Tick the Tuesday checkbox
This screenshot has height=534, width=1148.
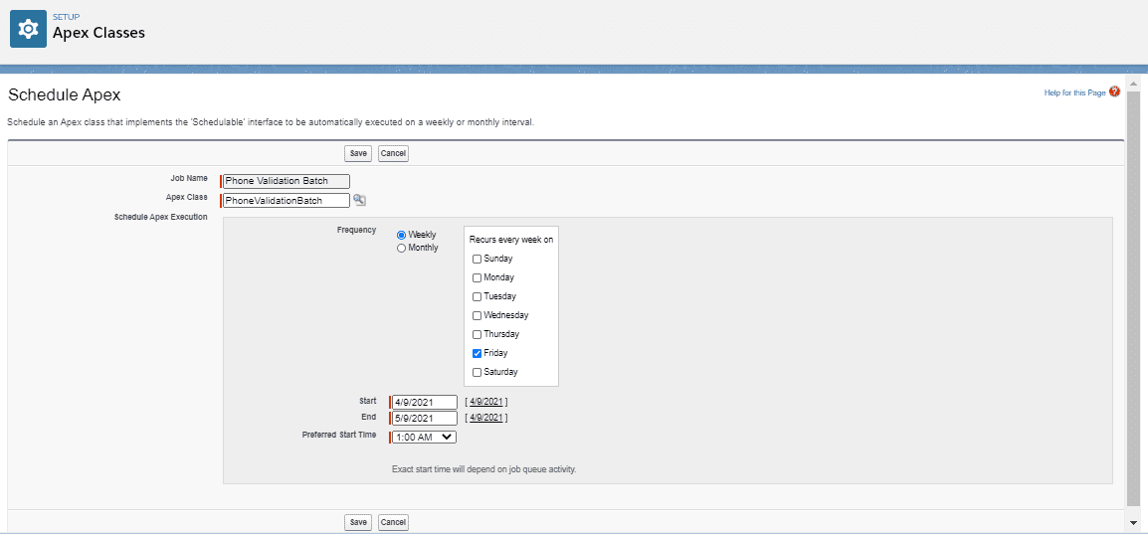click(x=477, y=296)
